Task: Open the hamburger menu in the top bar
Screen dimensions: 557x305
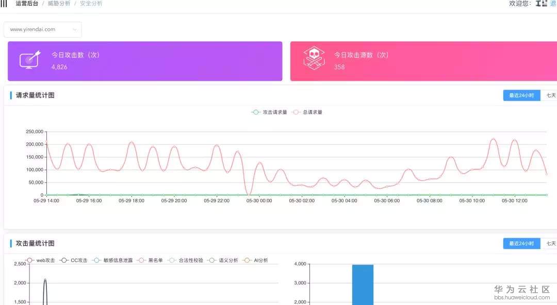Action: pyautogui.click(x=4, y=4)
